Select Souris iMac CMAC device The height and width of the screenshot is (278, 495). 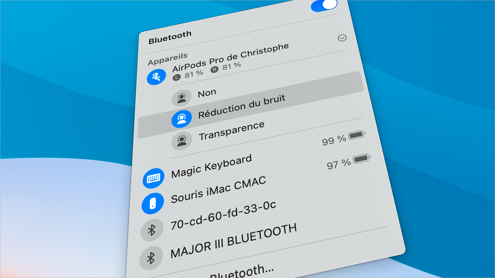click(x=218, y=189)
